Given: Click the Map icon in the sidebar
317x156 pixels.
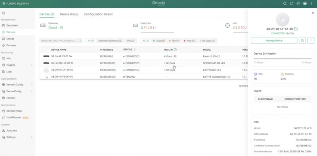Looking at the screenshot, I should point(3,58).
